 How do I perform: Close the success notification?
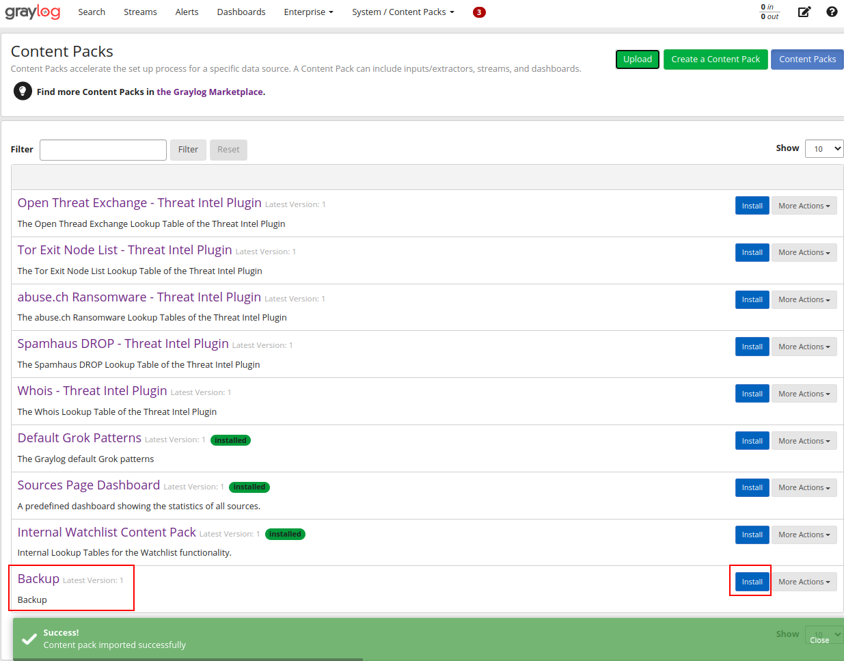coord(819,640)
